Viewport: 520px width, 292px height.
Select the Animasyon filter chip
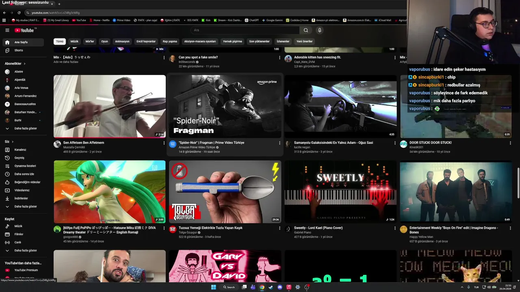[x=122, y=41]
